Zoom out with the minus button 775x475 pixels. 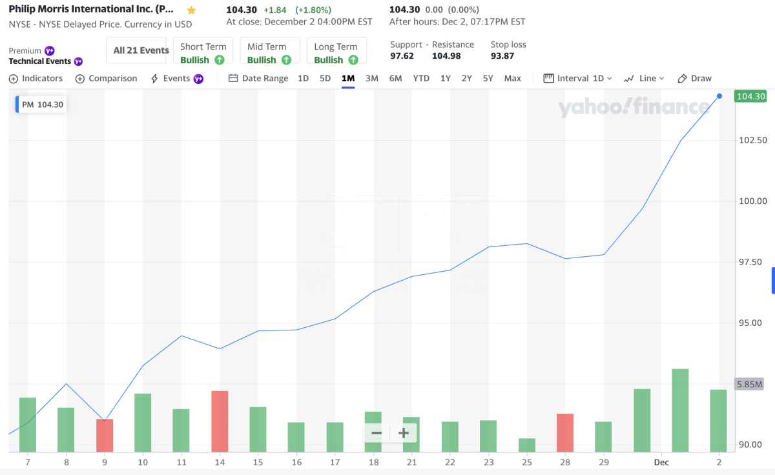pyautogui.click(x=377, y=433)
